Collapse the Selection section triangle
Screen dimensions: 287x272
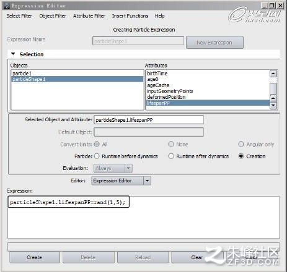[13, 54]
